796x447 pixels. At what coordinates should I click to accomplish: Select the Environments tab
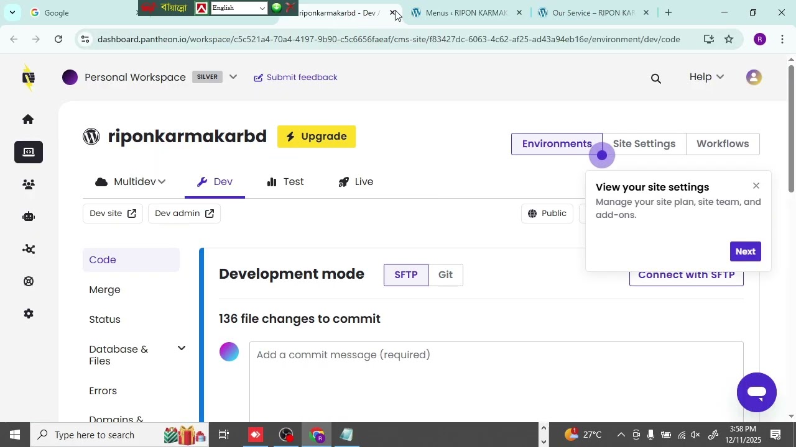(557, 144)
